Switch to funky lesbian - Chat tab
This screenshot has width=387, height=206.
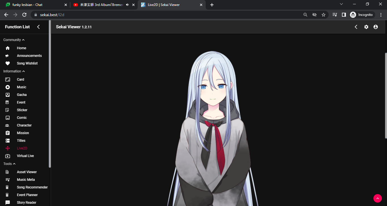click(36, 5)
